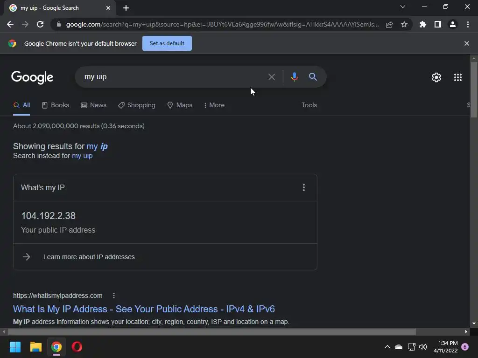Open the volume speaker control
Image resolution: width=478 pixels, height=358 pixels.
[423, 347]
